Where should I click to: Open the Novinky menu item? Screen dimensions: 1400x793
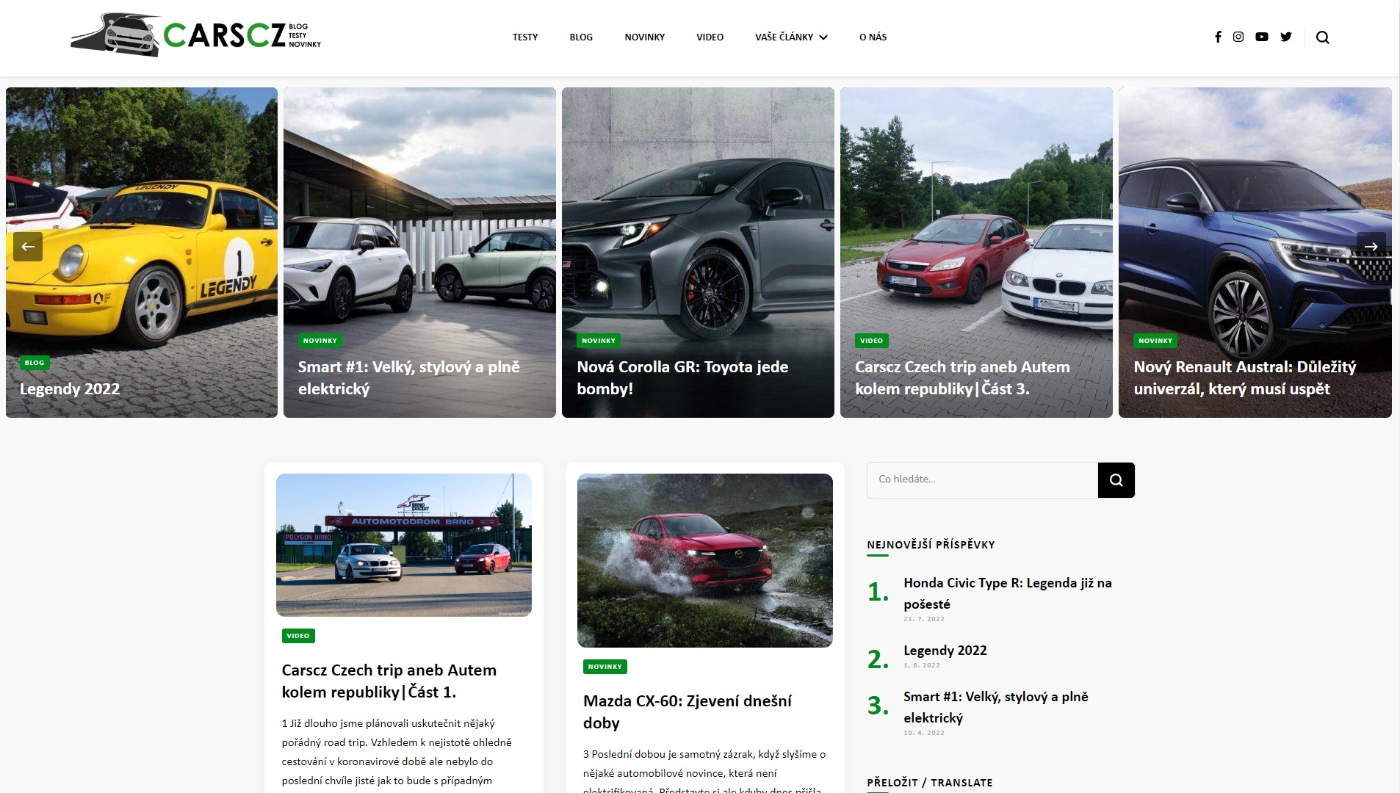[x=645, y=37]
